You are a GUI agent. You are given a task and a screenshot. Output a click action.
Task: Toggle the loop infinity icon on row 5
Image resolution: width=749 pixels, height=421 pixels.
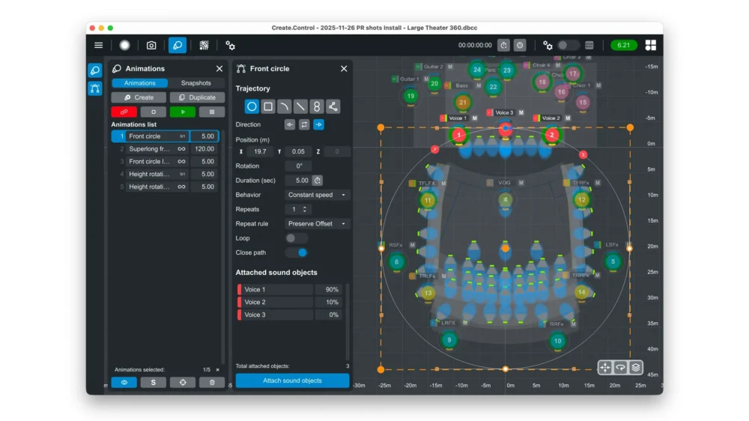click(x=181, y=187)
